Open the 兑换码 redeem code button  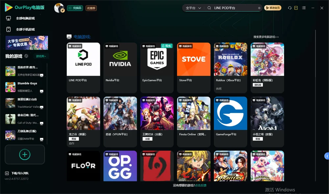coord(75,8)
